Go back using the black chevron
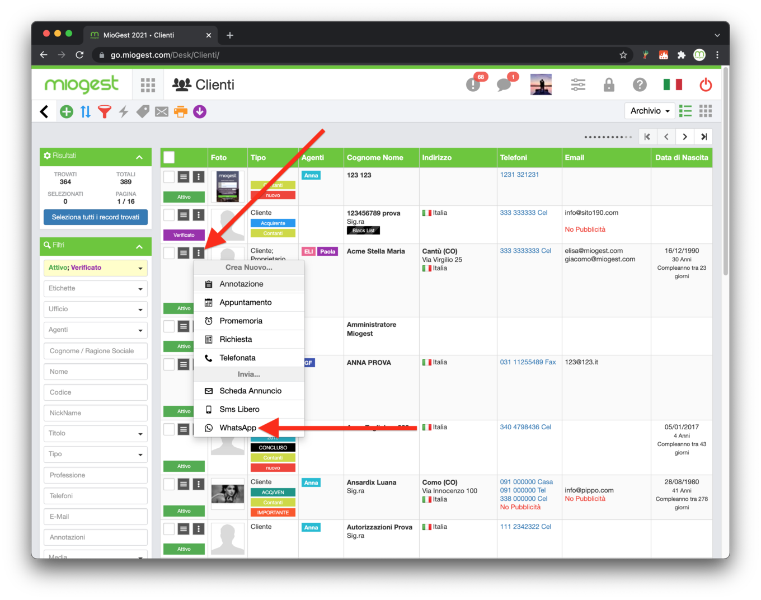 (x=44, y=111)
